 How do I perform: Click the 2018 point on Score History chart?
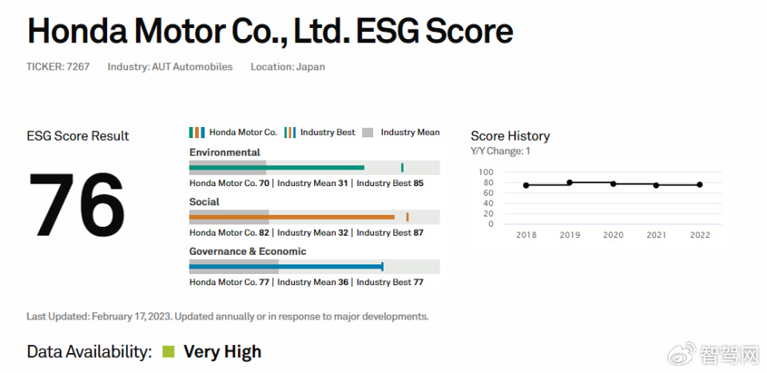[526, 185]
